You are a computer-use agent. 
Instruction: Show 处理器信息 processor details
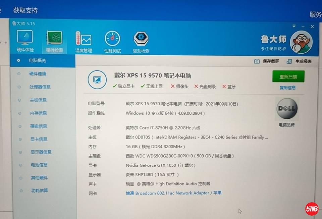coord(40,87)
